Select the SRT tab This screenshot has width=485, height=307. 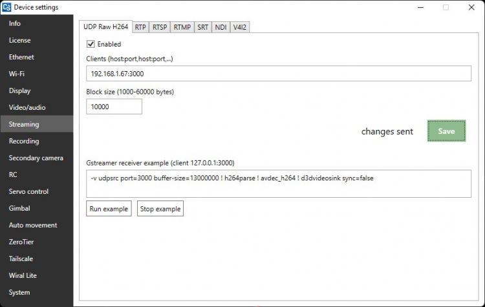[x=203, y=27]
